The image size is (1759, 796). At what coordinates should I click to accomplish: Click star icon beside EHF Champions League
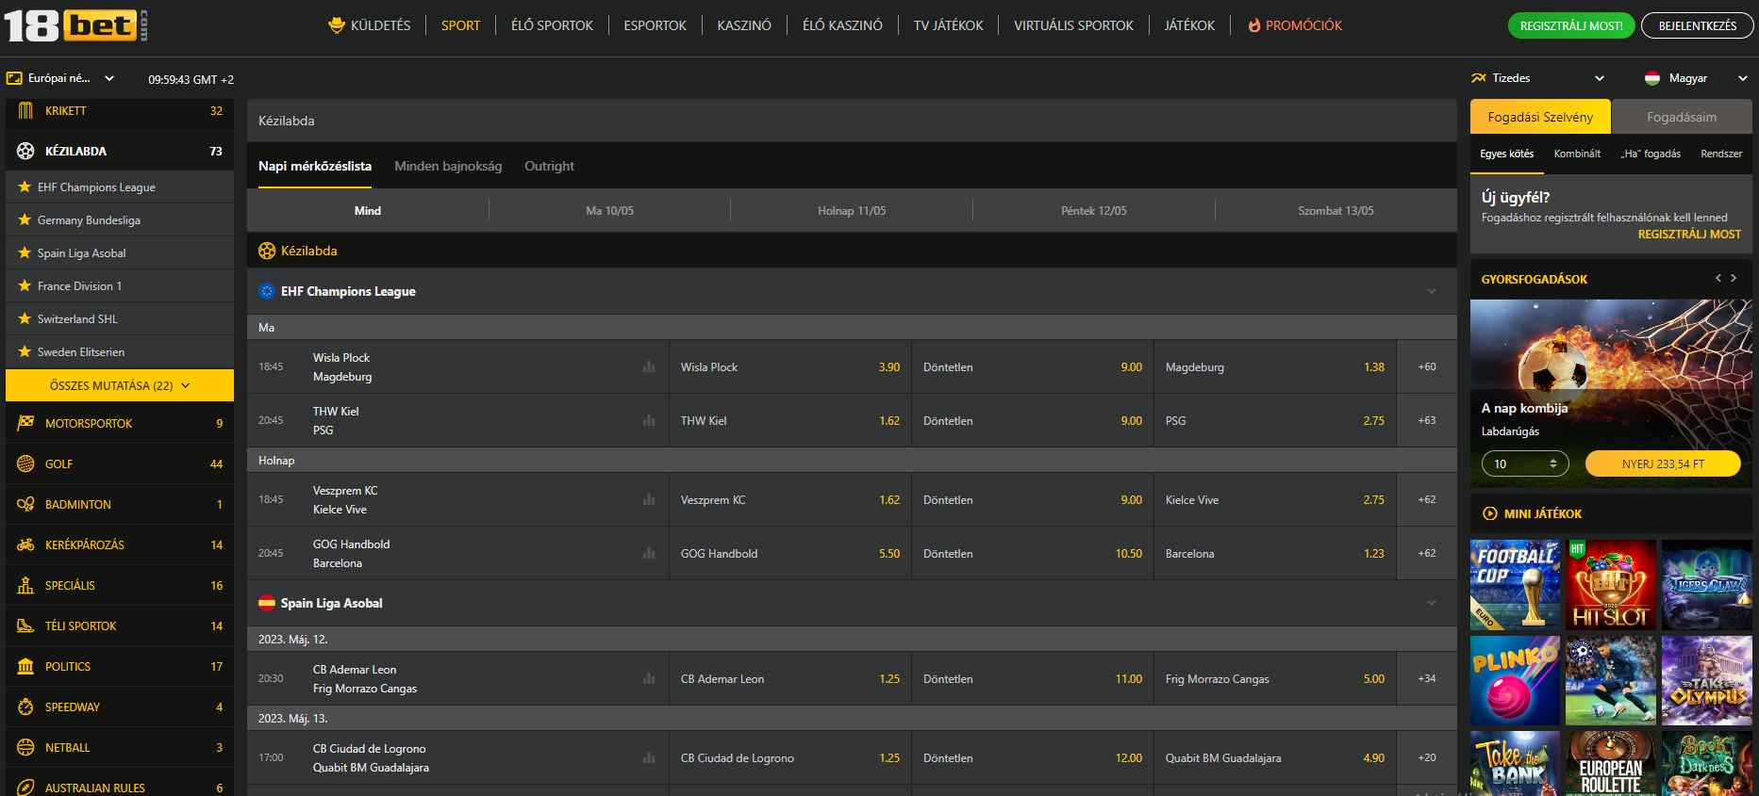click(25, 187)
